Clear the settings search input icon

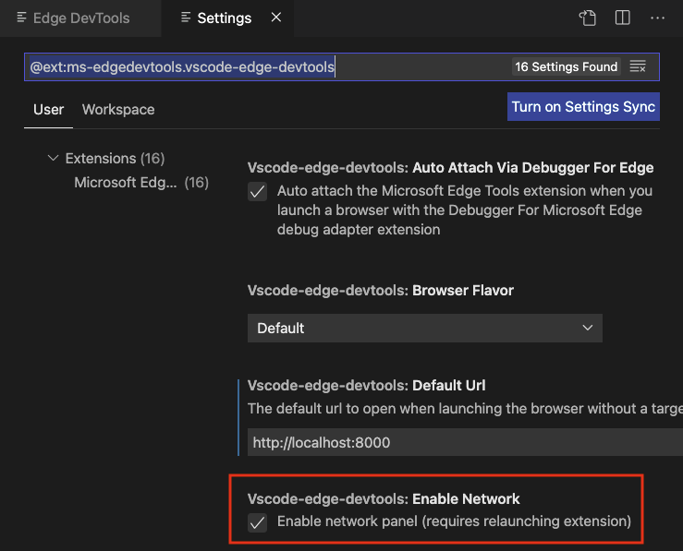click(638, 66)
